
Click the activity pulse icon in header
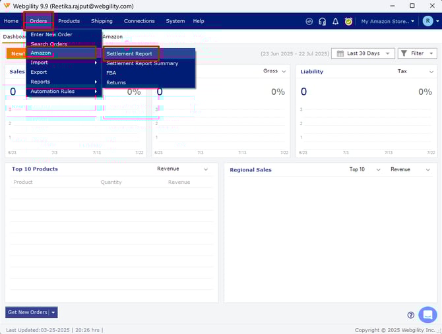tap(309, 21)
